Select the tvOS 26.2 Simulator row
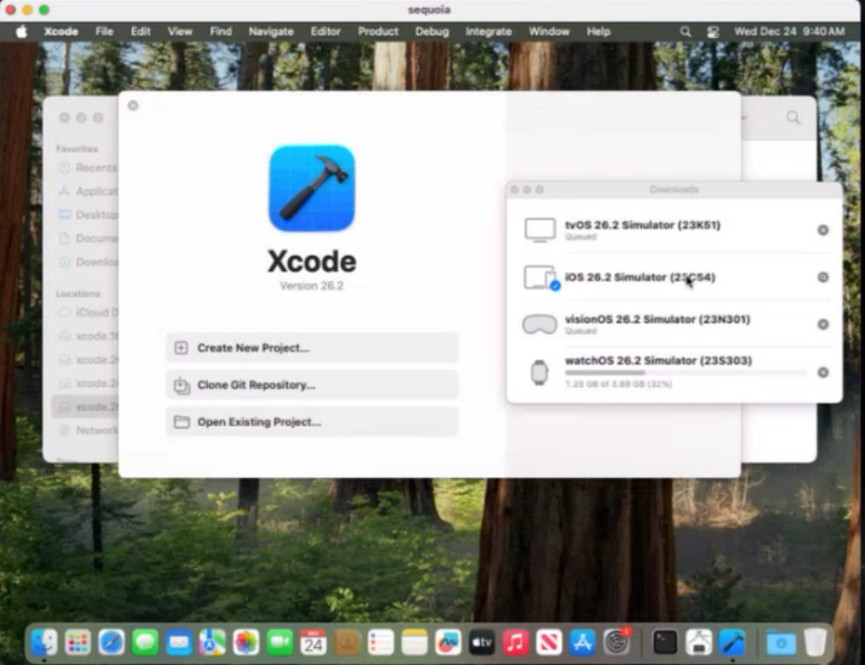 click(674, 230)
